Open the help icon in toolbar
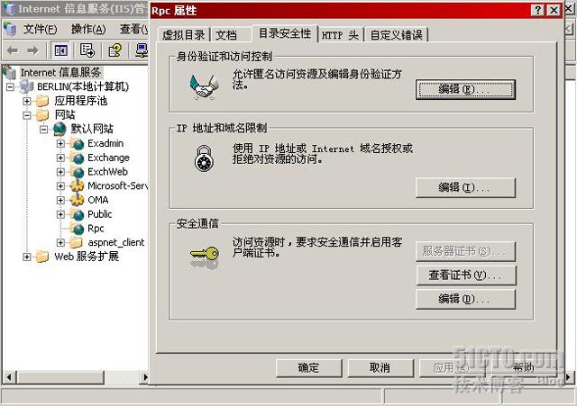The image size is (577, 406). (x=114, y=50)
